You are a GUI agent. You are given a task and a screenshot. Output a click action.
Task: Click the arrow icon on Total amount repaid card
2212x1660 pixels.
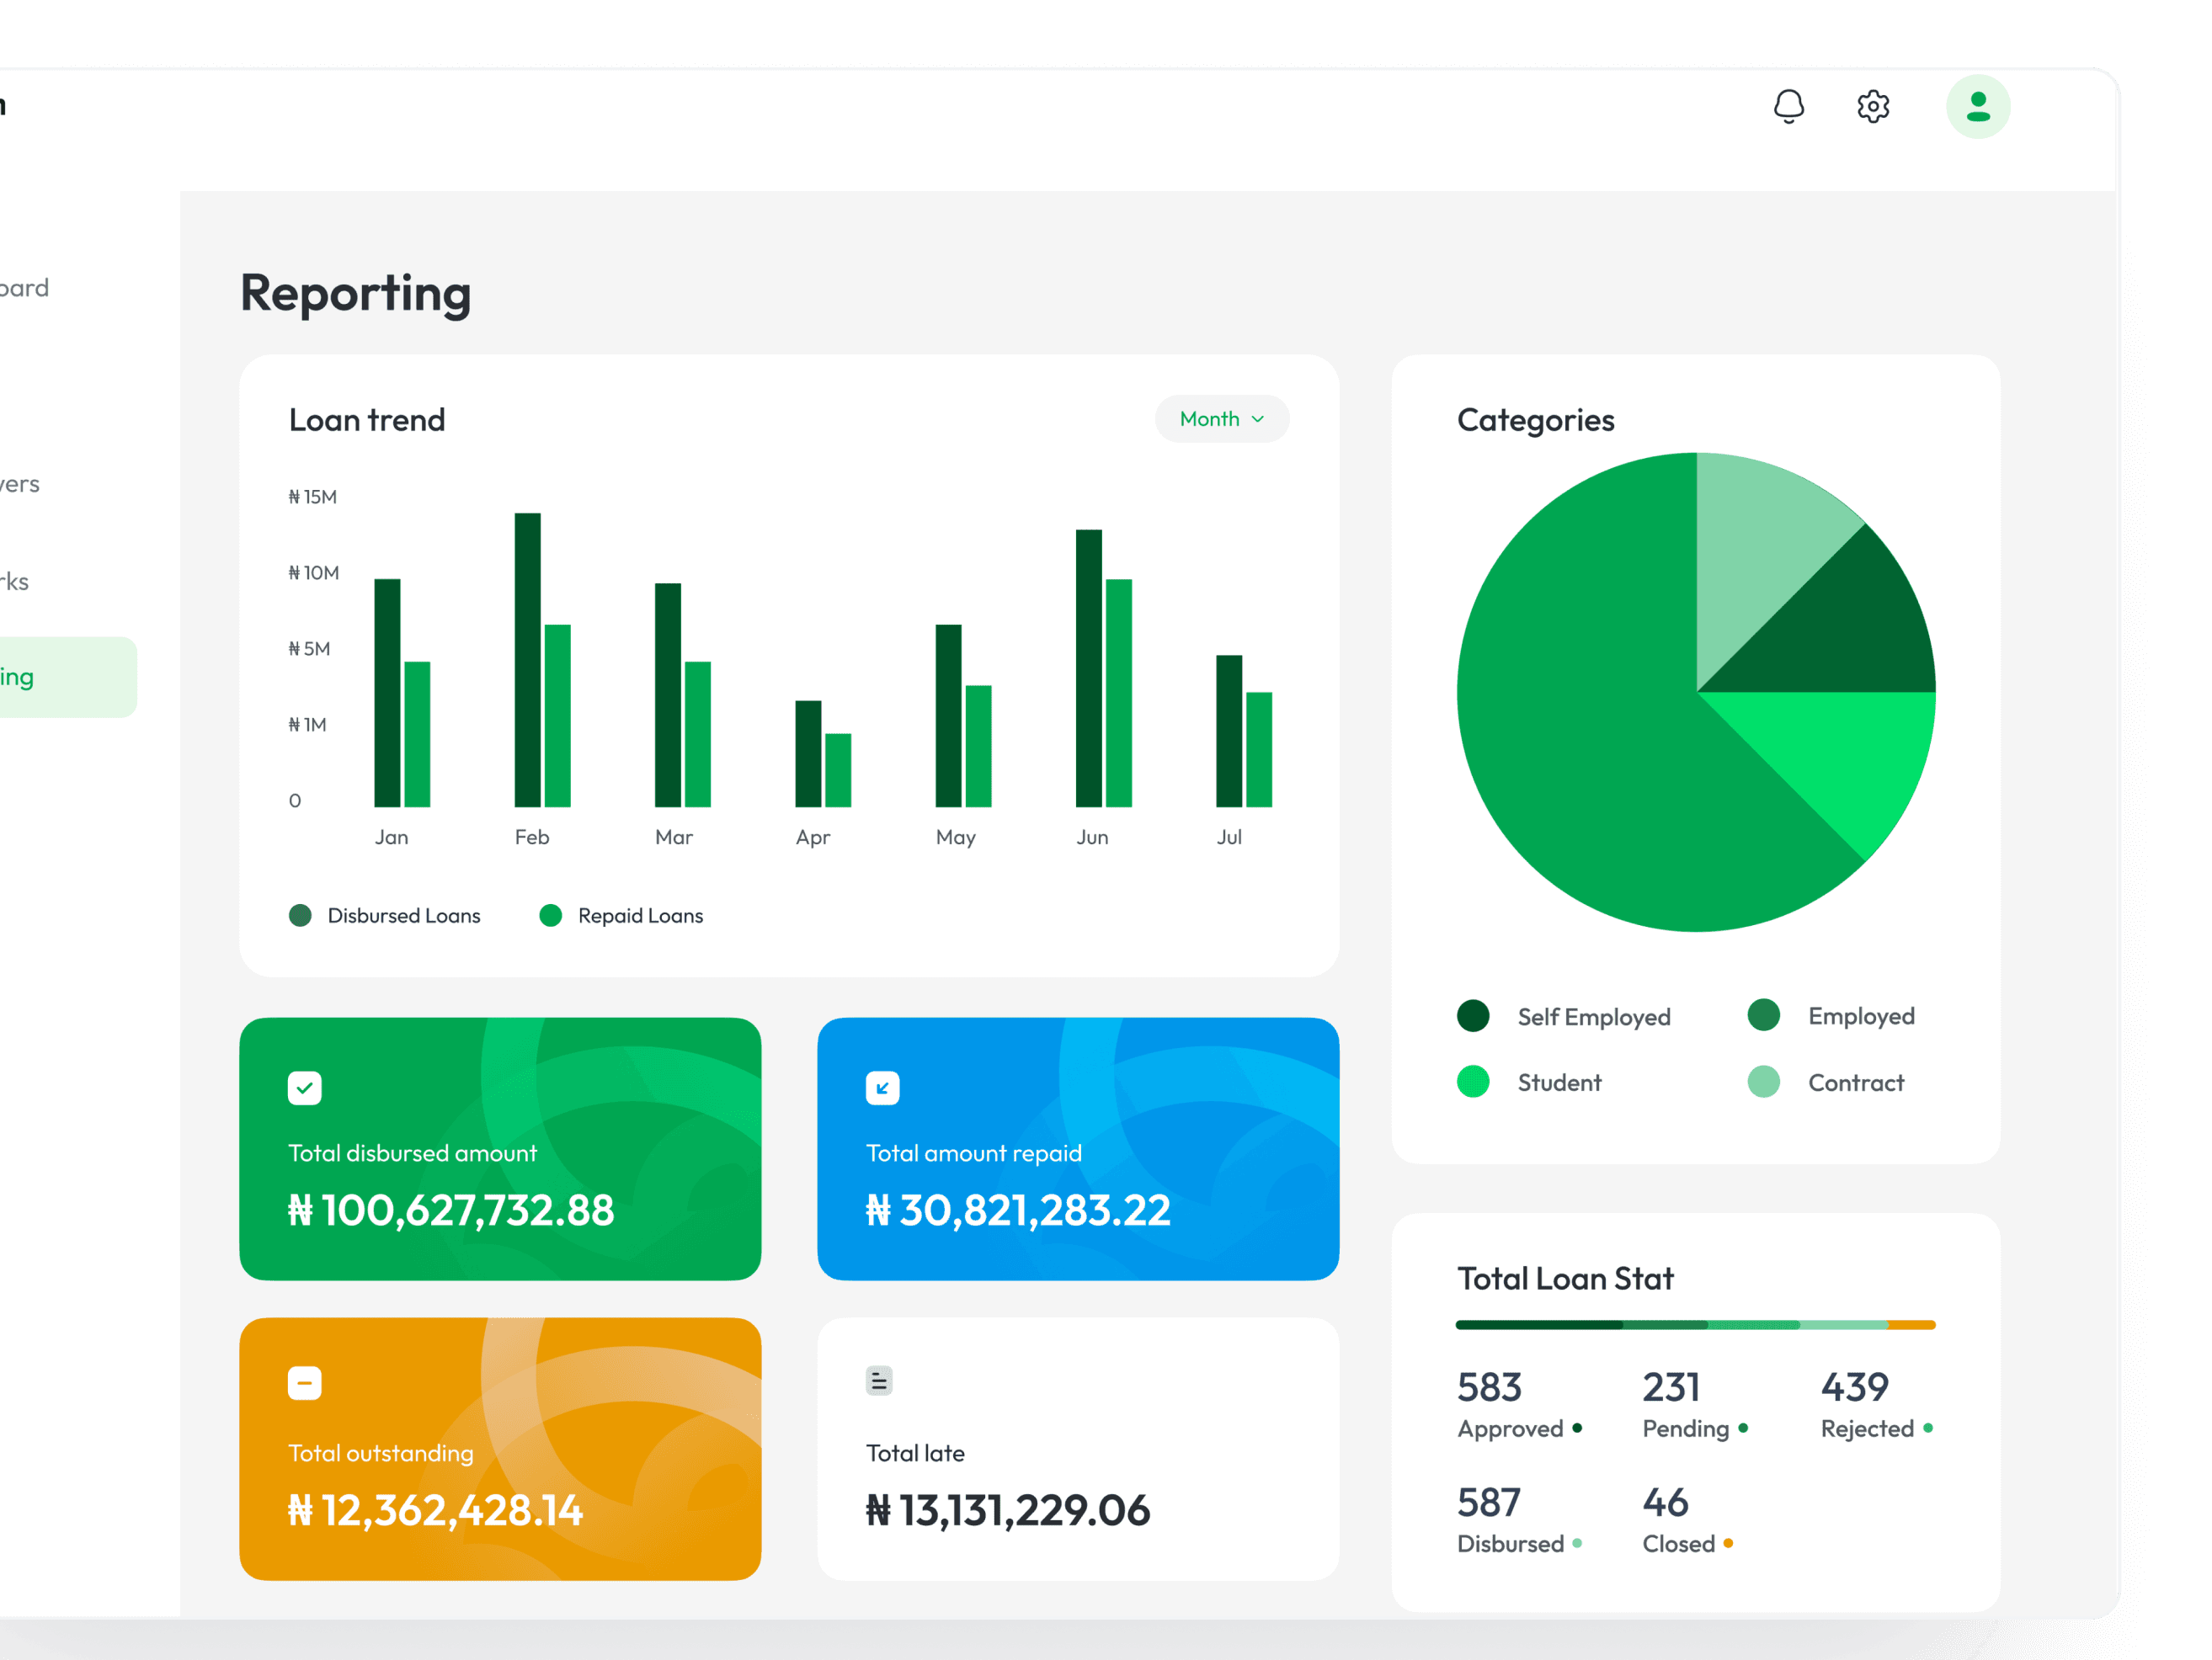(882, 1087)
